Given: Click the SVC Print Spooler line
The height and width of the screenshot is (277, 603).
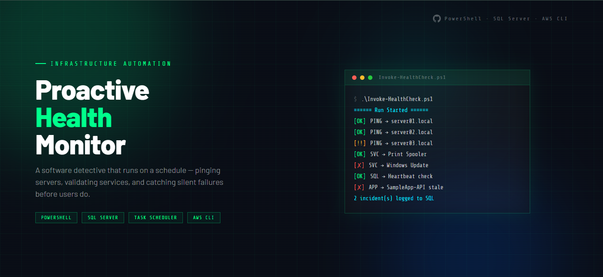Looking at the screenshot, I should click(390, 154).
